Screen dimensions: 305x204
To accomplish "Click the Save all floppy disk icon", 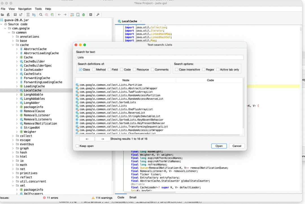I will coord(15,15).
